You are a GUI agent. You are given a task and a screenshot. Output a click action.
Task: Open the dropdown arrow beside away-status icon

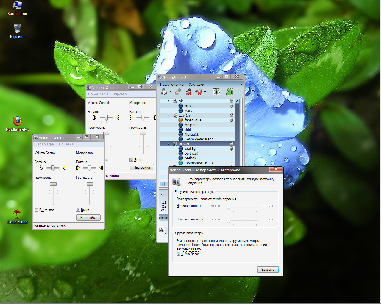click(x=170, y=92)
